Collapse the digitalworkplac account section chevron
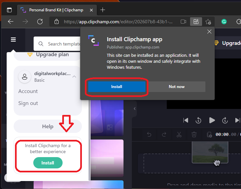Viewport: 241px width, 189px height. pos(74,76)
